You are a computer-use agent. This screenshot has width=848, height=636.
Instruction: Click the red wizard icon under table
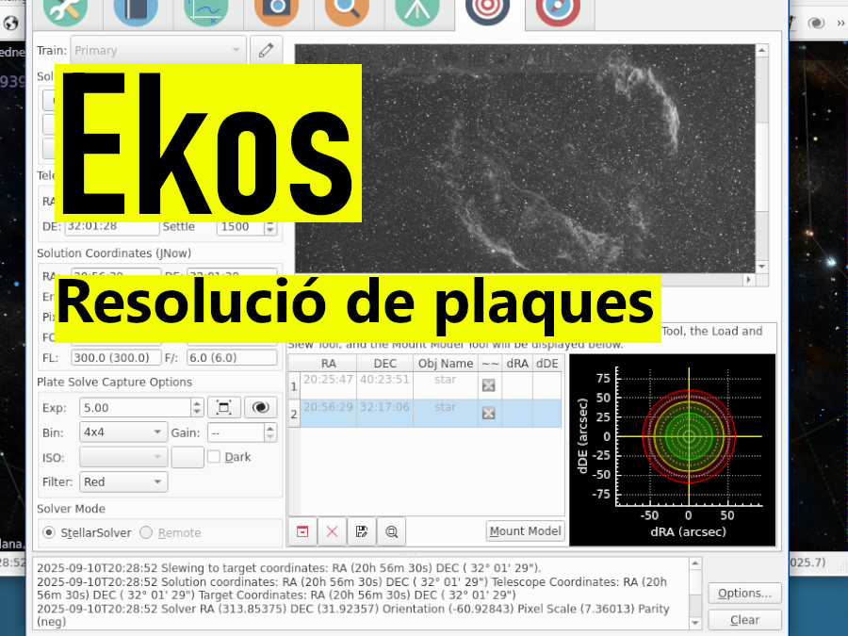click(x=302, y=531)
